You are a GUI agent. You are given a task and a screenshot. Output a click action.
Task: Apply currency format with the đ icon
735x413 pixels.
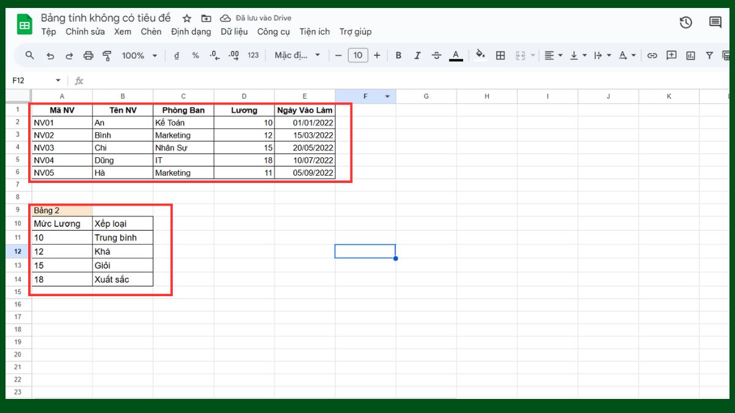click(177, 55)
